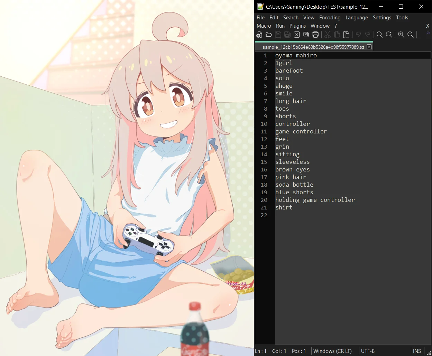Screen dimensions: 432x356
Task: Toggle the INS insert mode indicator
Action: click(417, 351)
